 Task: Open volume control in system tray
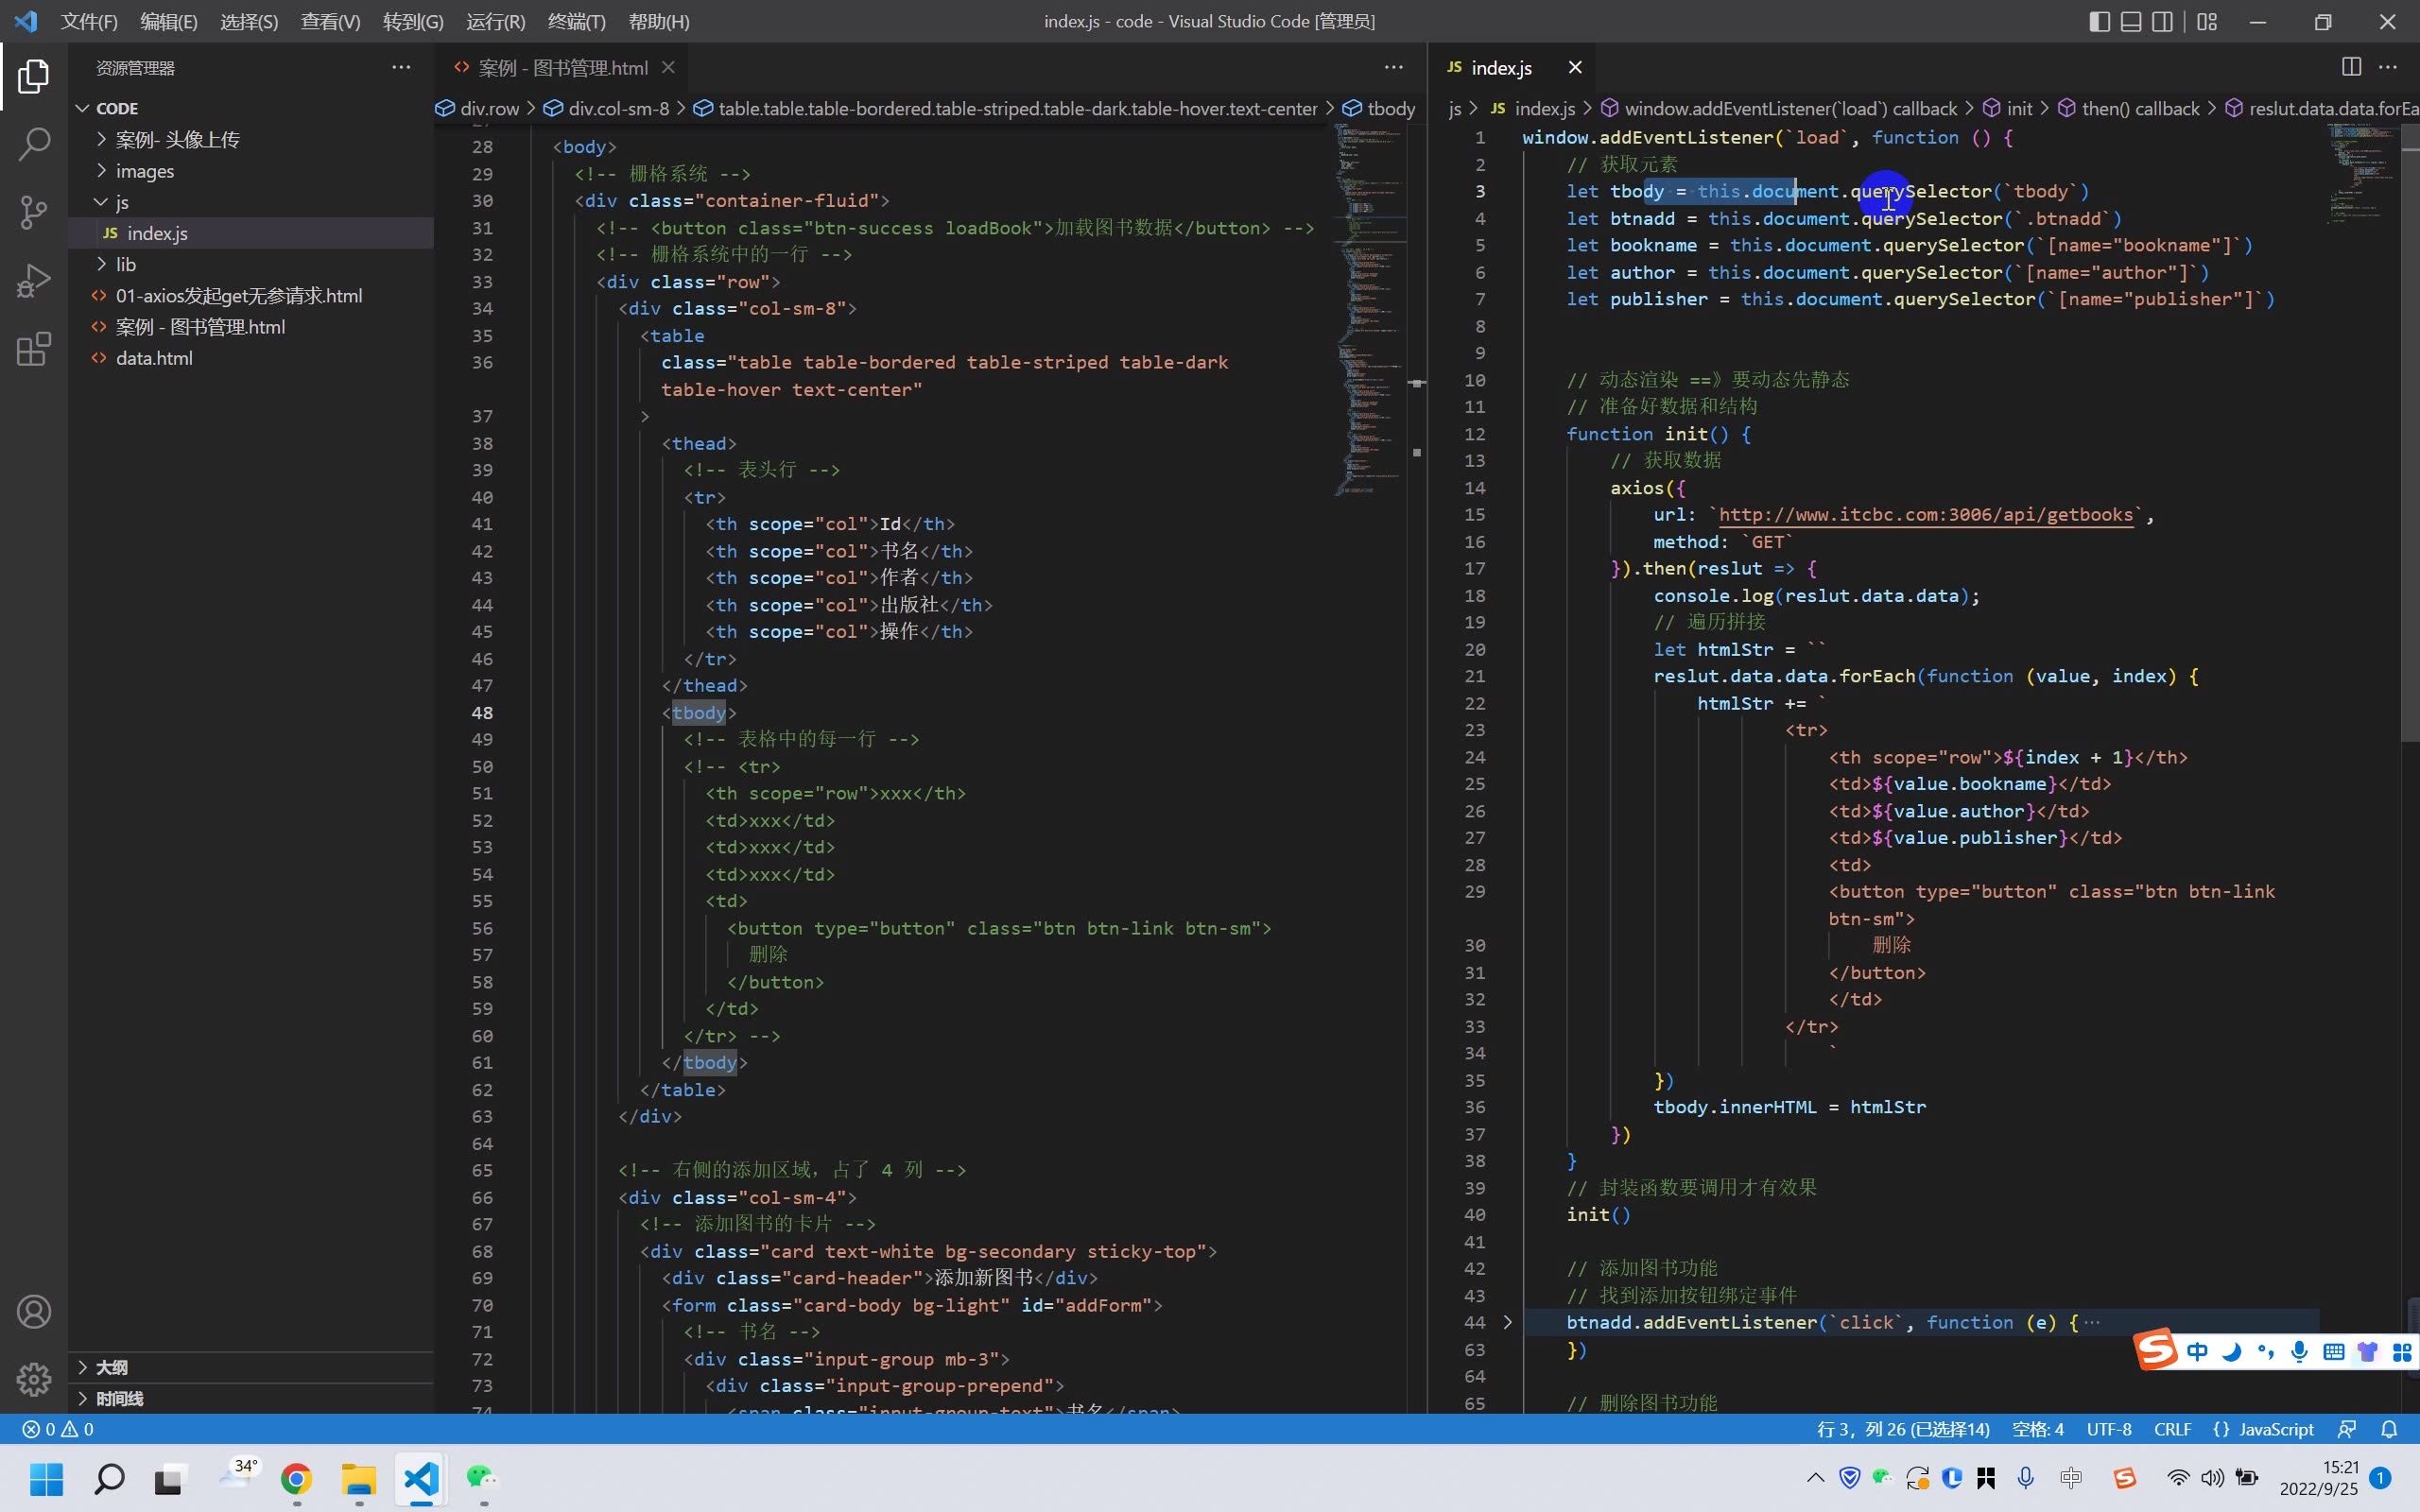[x=2212, y=1478]
